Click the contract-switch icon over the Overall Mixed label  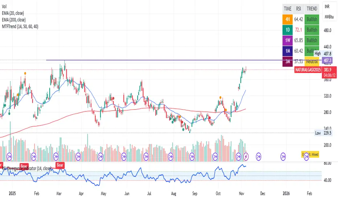[x=306, y=157]
